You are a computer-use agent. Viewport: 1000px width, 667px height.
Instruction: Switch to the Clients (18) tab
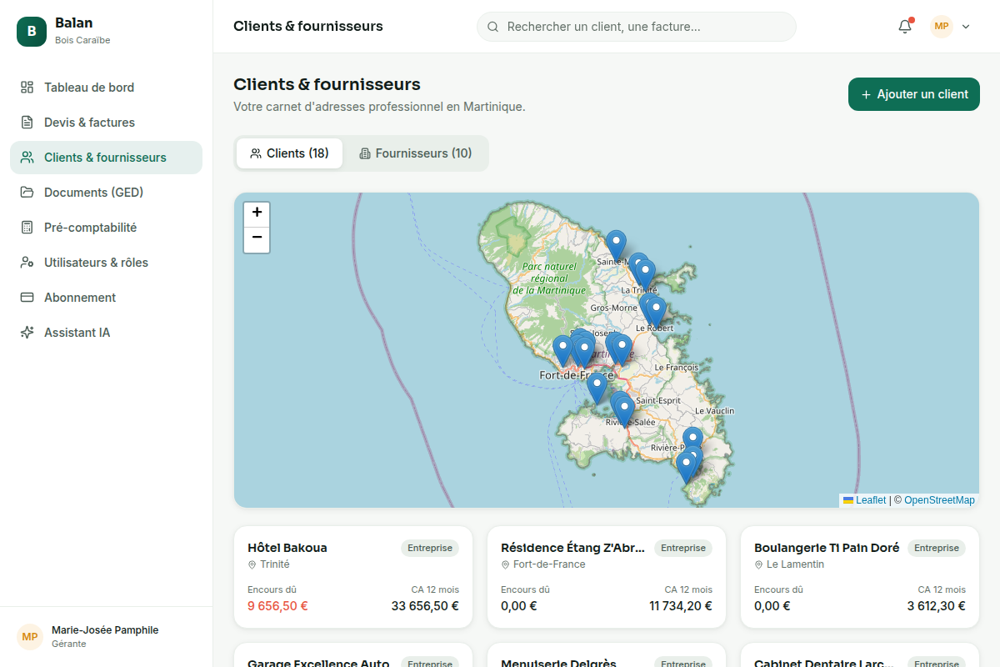tap(289, 153)
